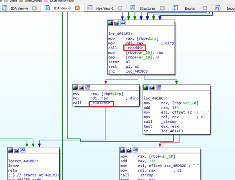
Task: Follow jz loc_401AE3 jump target
Action: click(x=172, y=131)
